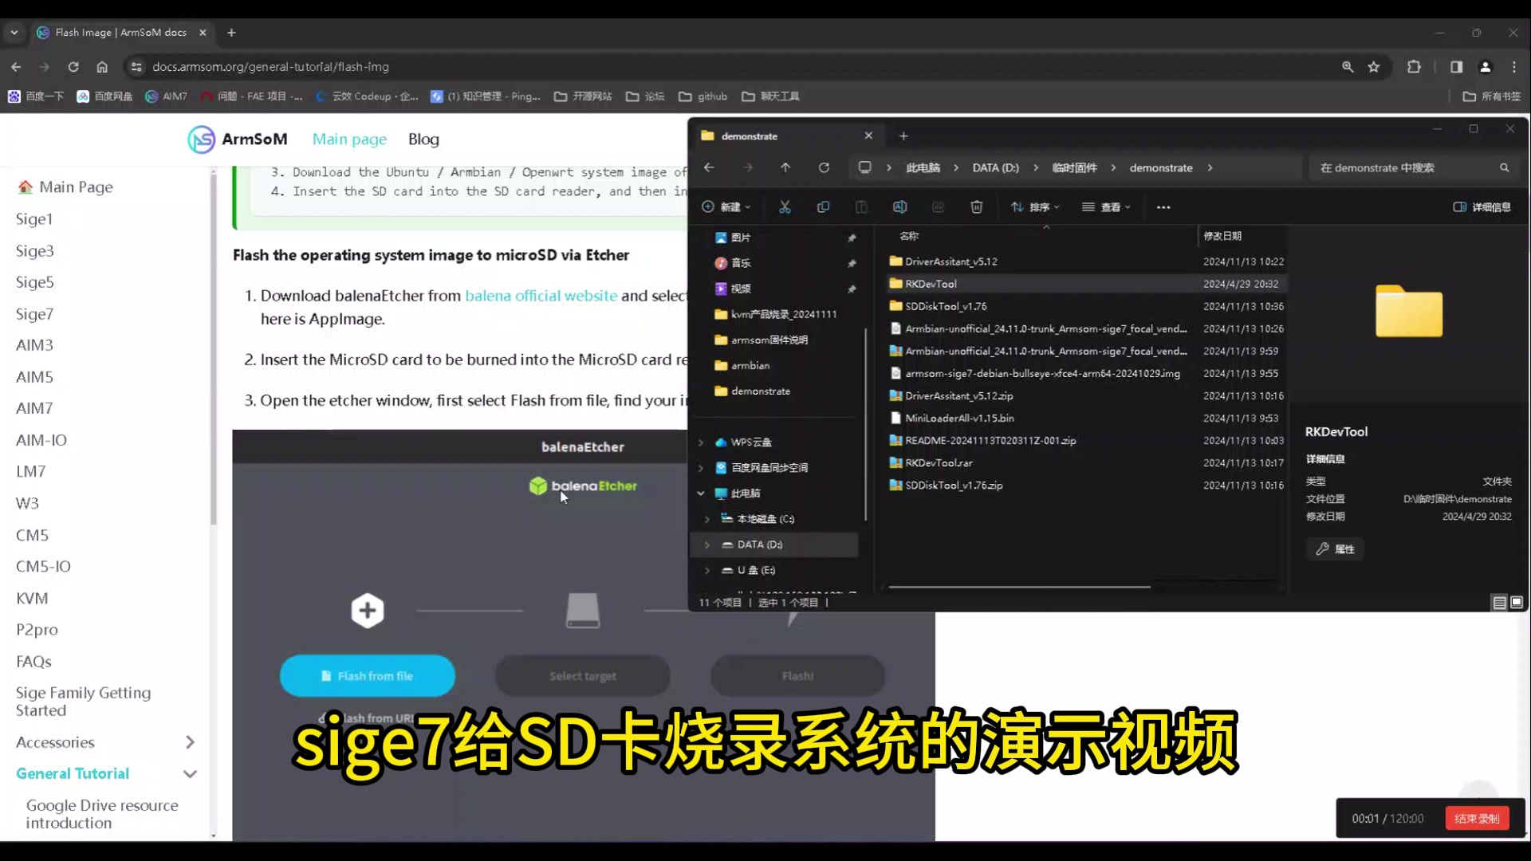
Task: Refresh the demonstrate folder view
Action: tap(824, 167)
